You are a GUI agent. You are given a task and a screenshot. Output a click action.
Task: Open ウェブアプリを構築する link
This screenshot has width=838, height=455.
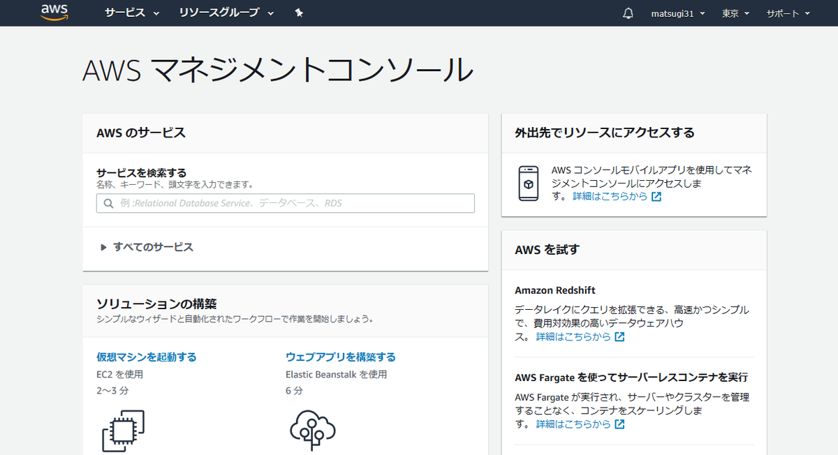tap(341, 357)
